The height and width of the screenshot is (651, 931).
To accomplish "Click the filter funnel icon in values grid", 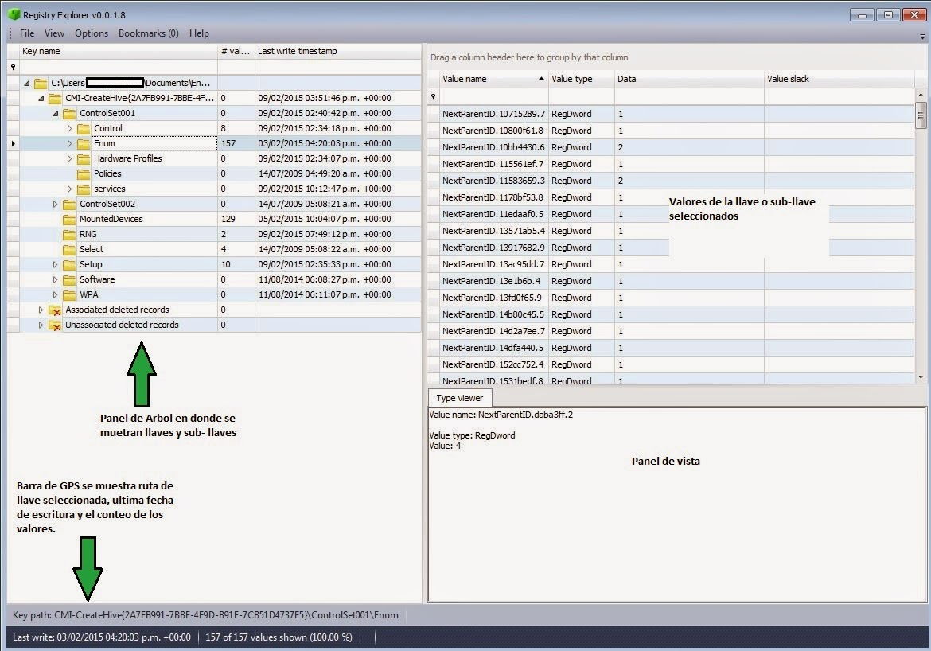I will click(433, 96).
